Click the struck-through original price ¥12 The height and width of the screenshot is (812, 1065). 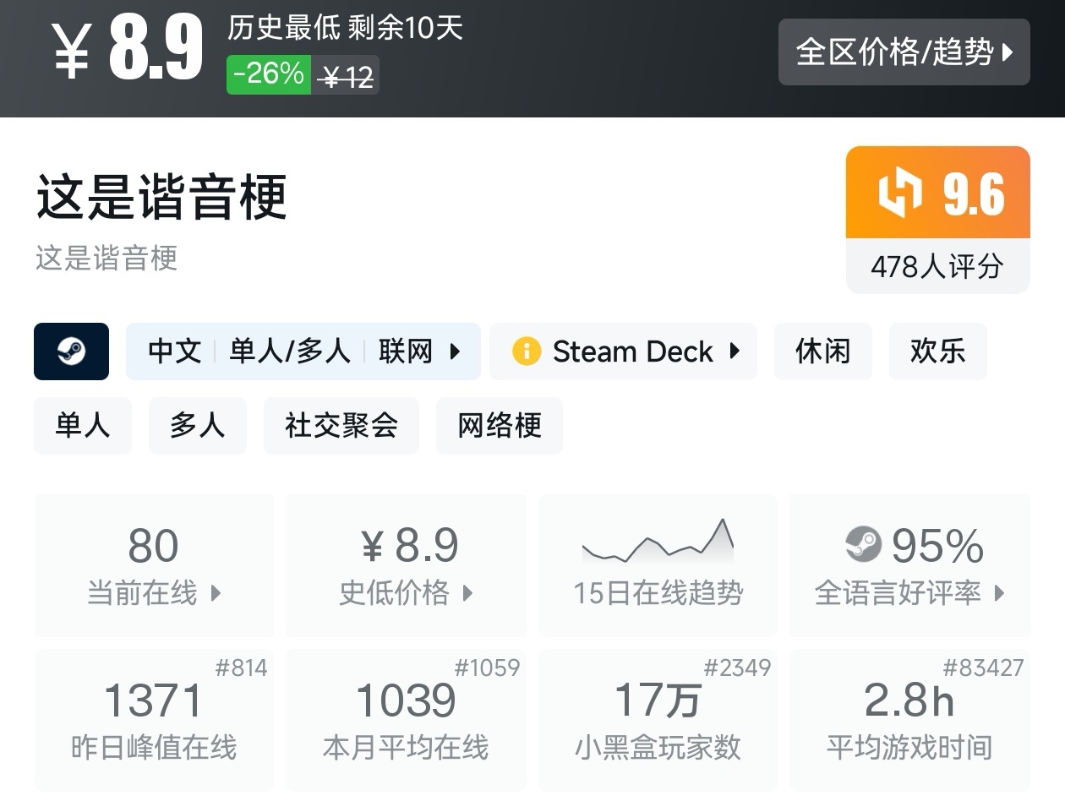(346, 78)
